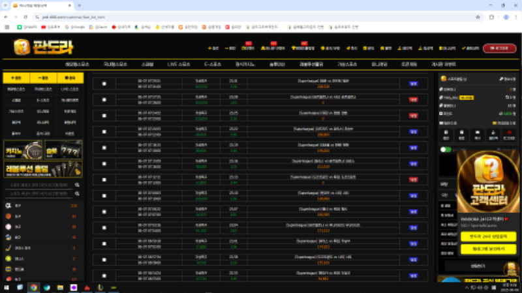Toggle the green switch in the right panel

446,150
